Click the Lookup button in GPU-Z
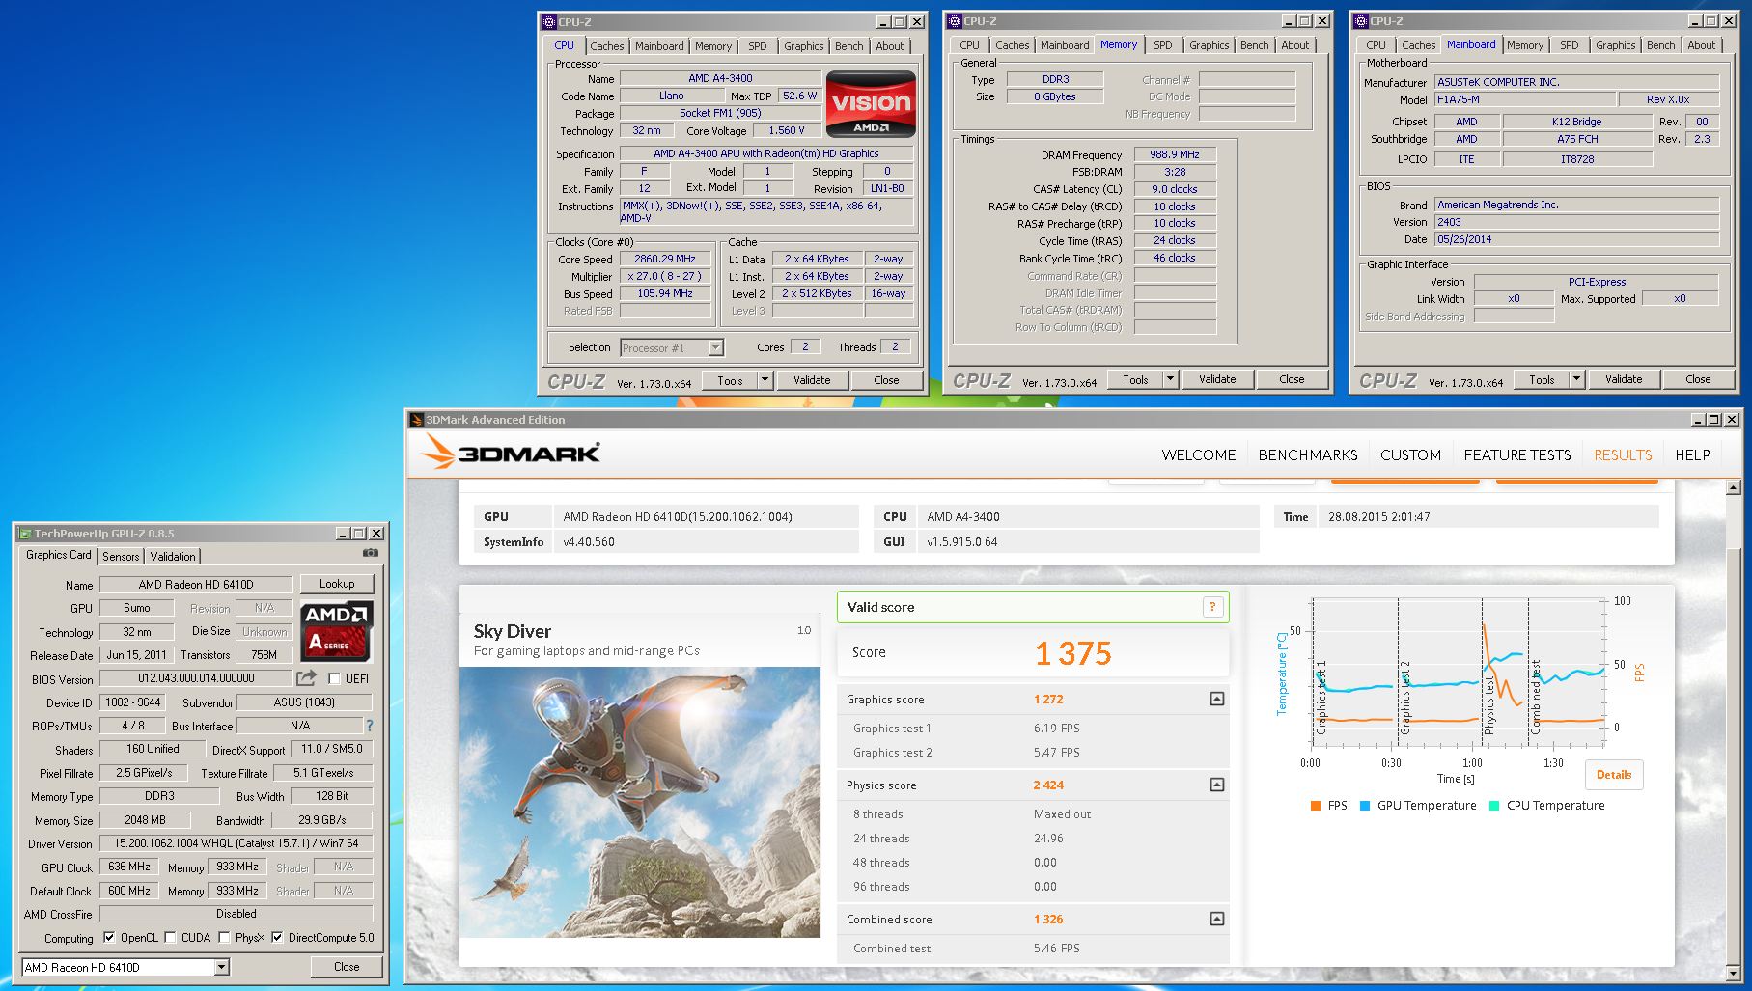The height and width of the screenshot is (991, 1752). point(337,584)
